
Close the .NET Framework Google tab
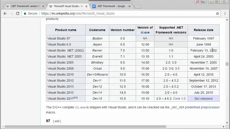click(x=129, y=6)
